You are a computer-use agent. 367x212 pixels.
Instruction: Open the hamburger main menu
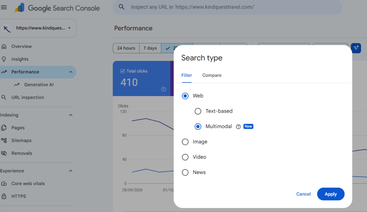pyautogui.click(x=4, y=7)
